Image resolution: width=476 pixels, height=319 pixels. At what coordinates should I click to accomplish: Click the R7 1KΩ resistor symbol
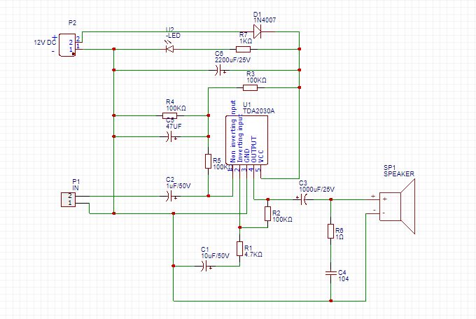(x=244, y=49)
